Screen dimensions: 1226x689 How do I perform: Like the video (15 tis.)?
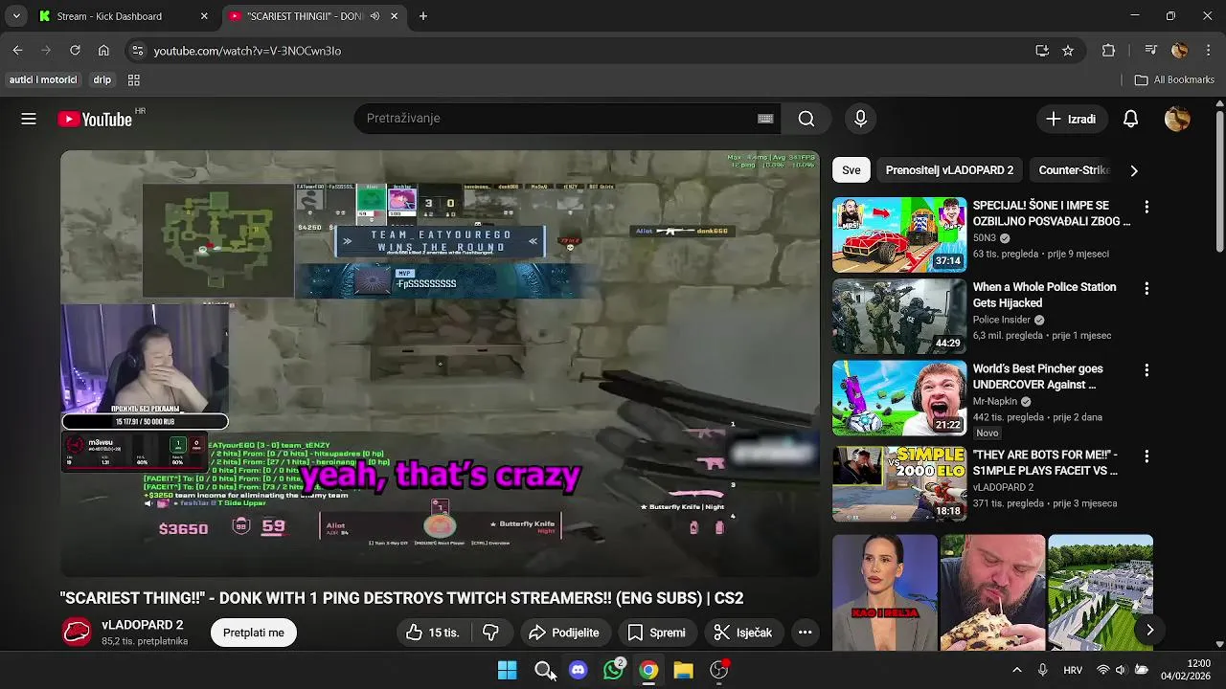(432, 633)
